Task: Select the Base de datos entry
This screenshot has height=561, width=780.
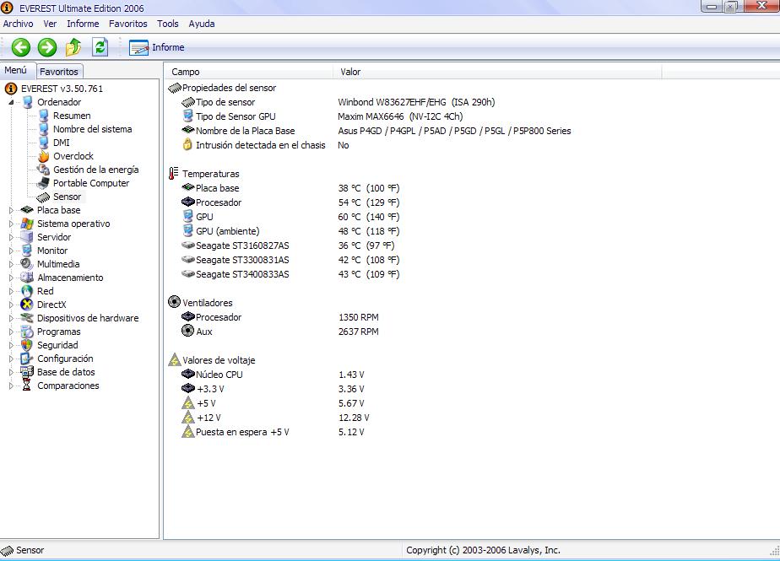Action: tap(66, 372)
